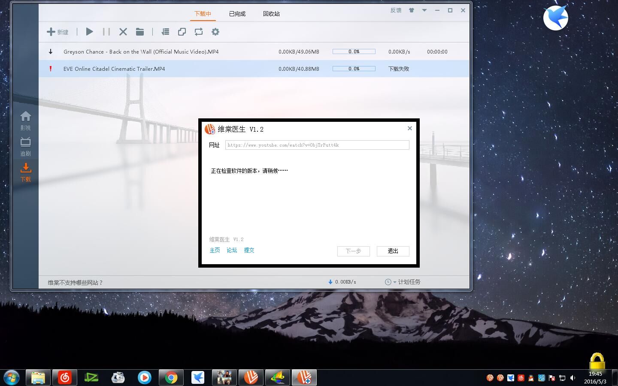618x386 pixels.
Task: Start download with the play icon
Action: tap(89, 32)
